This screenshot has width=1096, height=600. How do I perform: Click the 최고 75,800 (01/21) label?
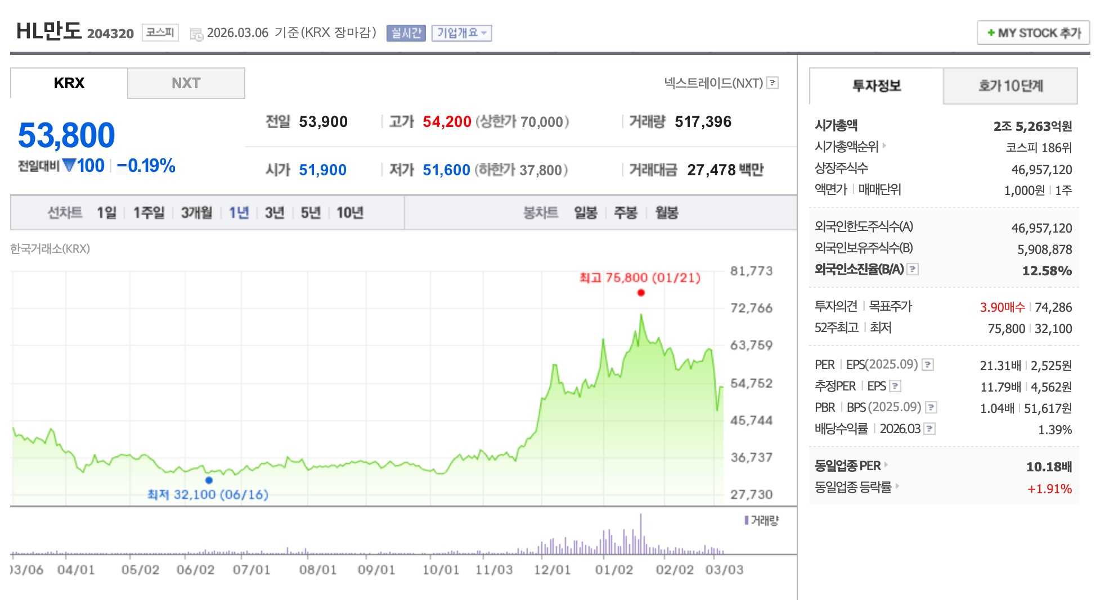tap(640, 278)
